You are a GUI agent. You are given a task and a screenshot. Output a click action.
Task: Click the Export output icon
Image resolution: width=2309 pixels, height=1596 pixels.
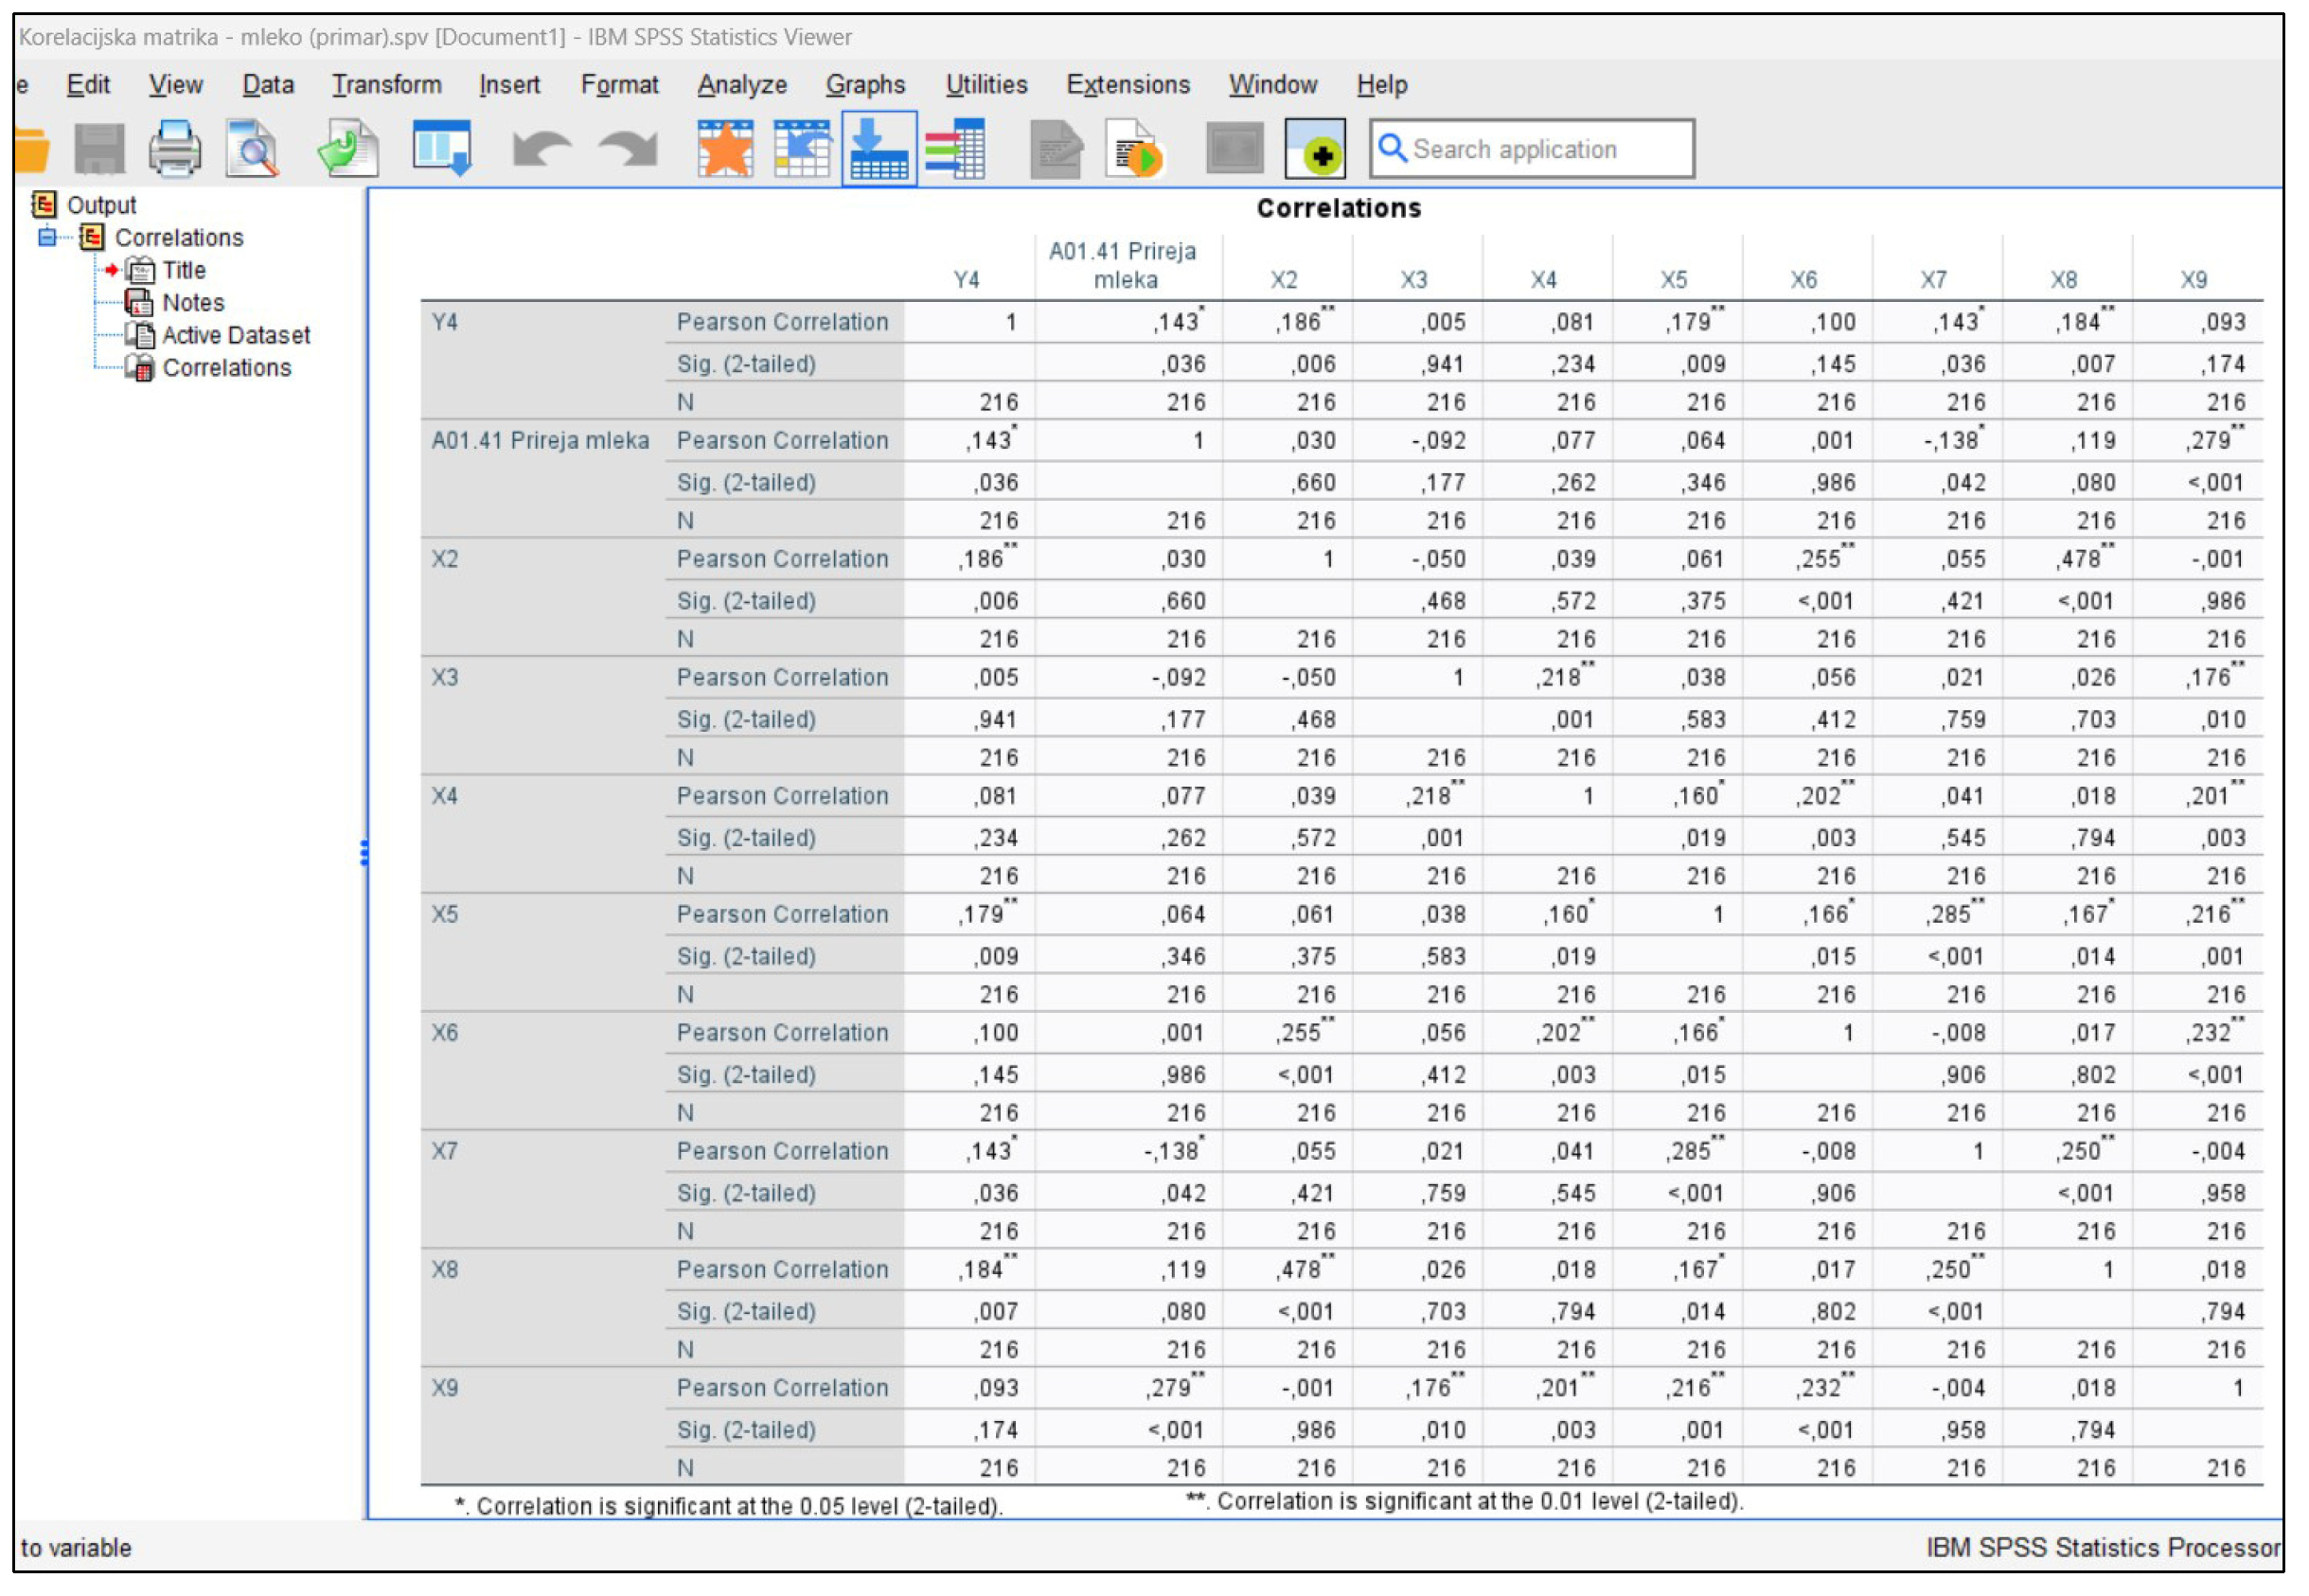(347, 149)
